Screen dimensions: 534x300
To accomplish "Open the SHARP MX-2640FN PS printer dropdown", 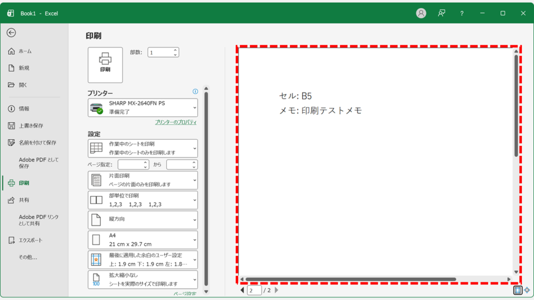I will 143,107.
